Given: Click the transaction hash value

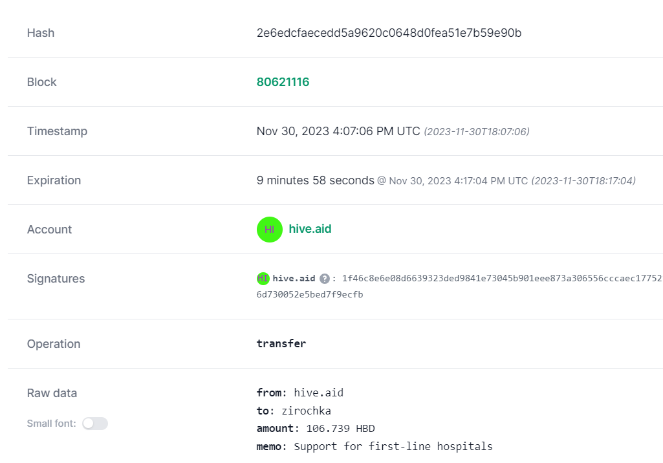Looking at the screenshot, I should [x=389, y=33].
